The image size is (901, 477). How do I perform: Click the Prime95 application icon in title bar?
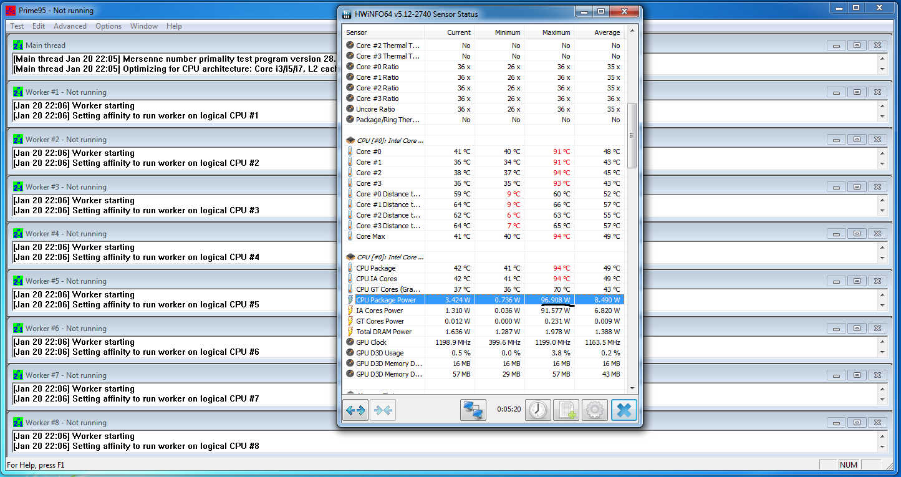(x=11, y=11)
